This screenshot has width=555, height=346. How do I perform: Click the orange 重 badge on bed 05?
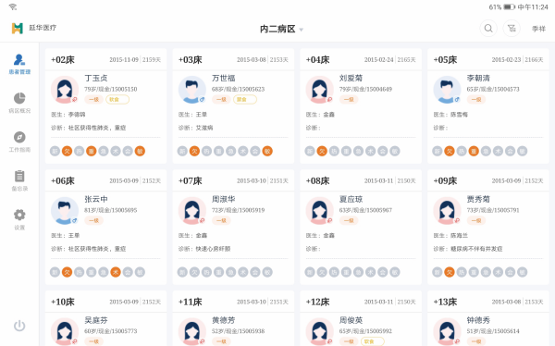pyautogui.click(x=474, y=151)
